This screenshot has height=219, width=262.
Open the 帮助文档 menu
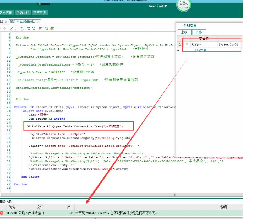tap(23, 13)
